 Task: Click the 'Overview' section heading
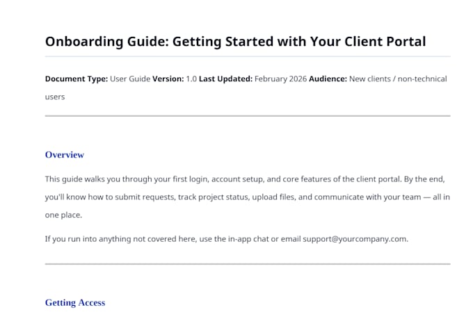pos(65,155)
